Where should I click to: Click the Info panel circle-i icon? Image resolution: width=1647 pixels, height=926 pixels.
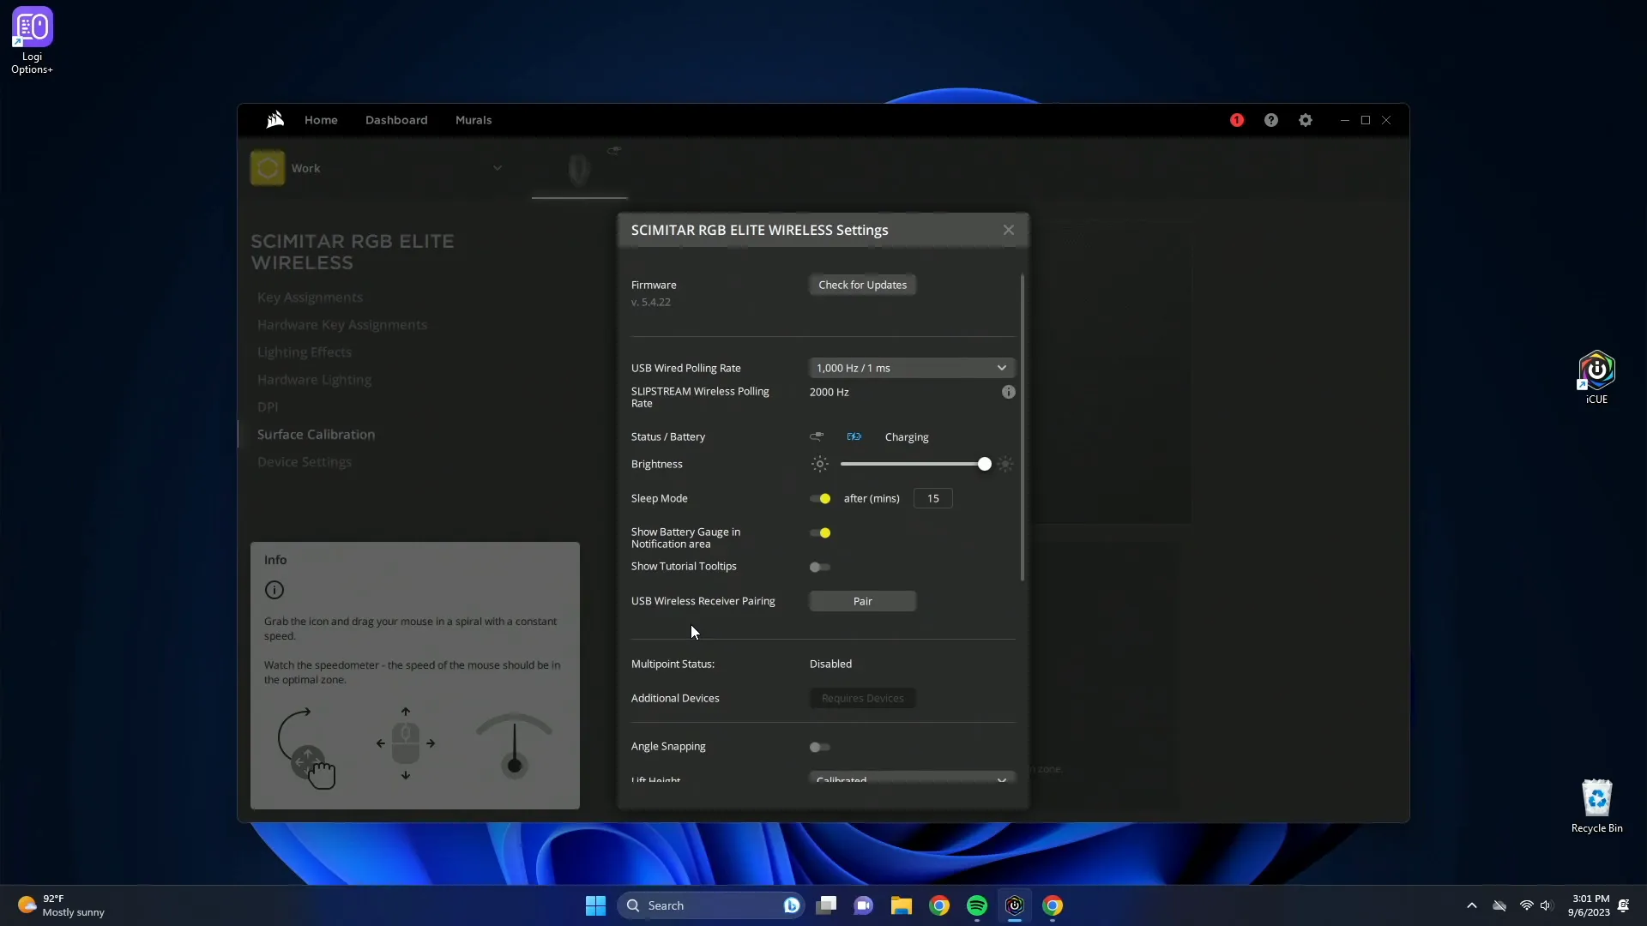(x=274, y=590)
